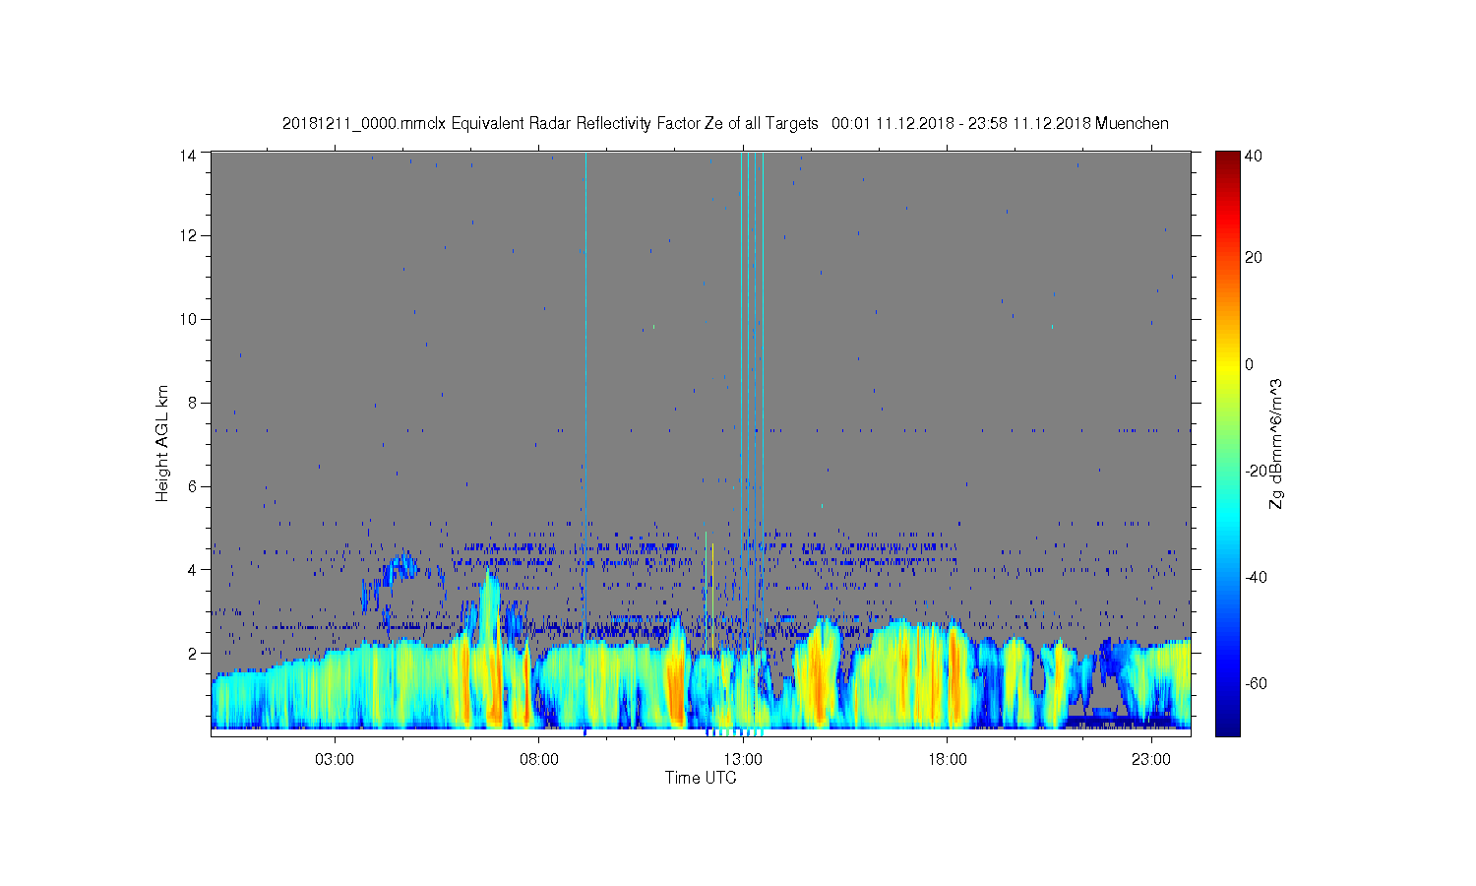Screen dimensions: 1476x886
Task: Click the '13:00' time tick label
Action: [x=743, y=759]
